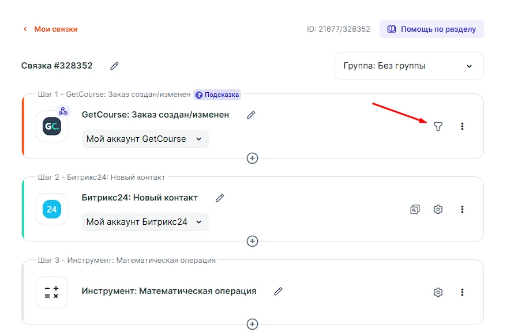This screenshot has width=518, height=336.
Task: Open Мой аккаунт GetCourse account dropdown
Action: pos(145,139)
